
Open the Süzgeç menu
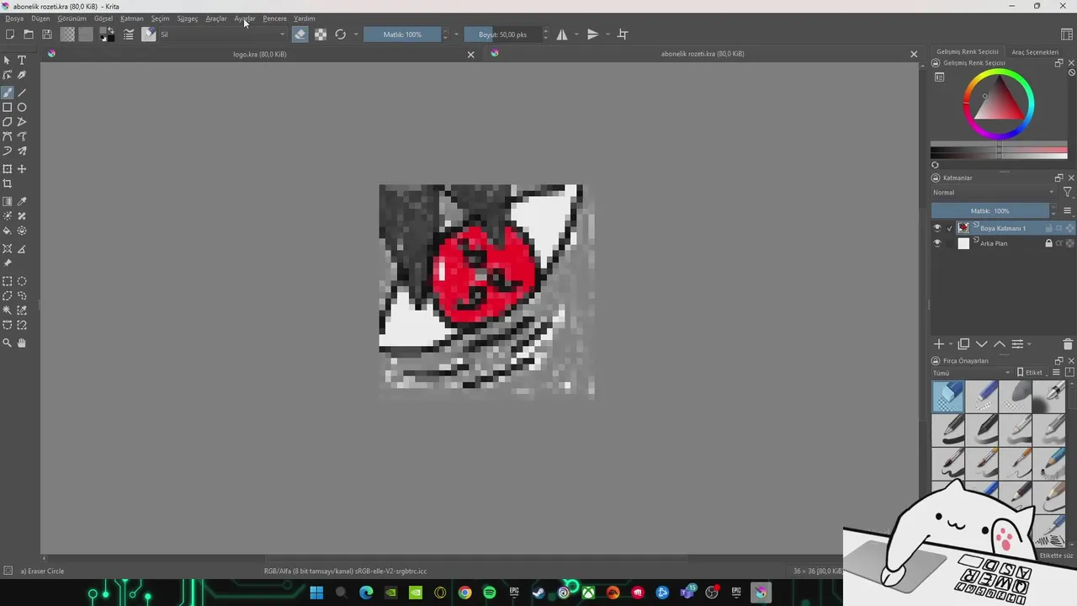click(x=188, y=19)
